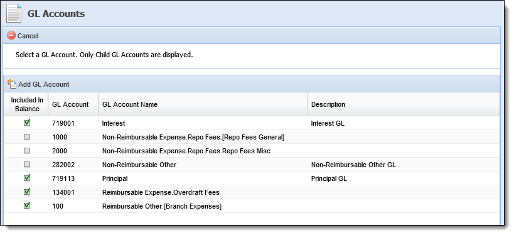Click Add GL Account button text
514x235 pixels.
click(43, 84)
